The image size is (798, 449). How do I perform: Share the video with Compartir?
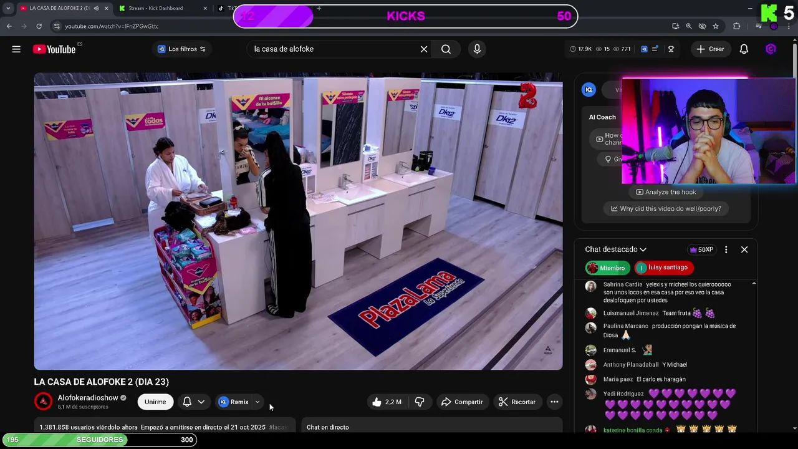462,402
